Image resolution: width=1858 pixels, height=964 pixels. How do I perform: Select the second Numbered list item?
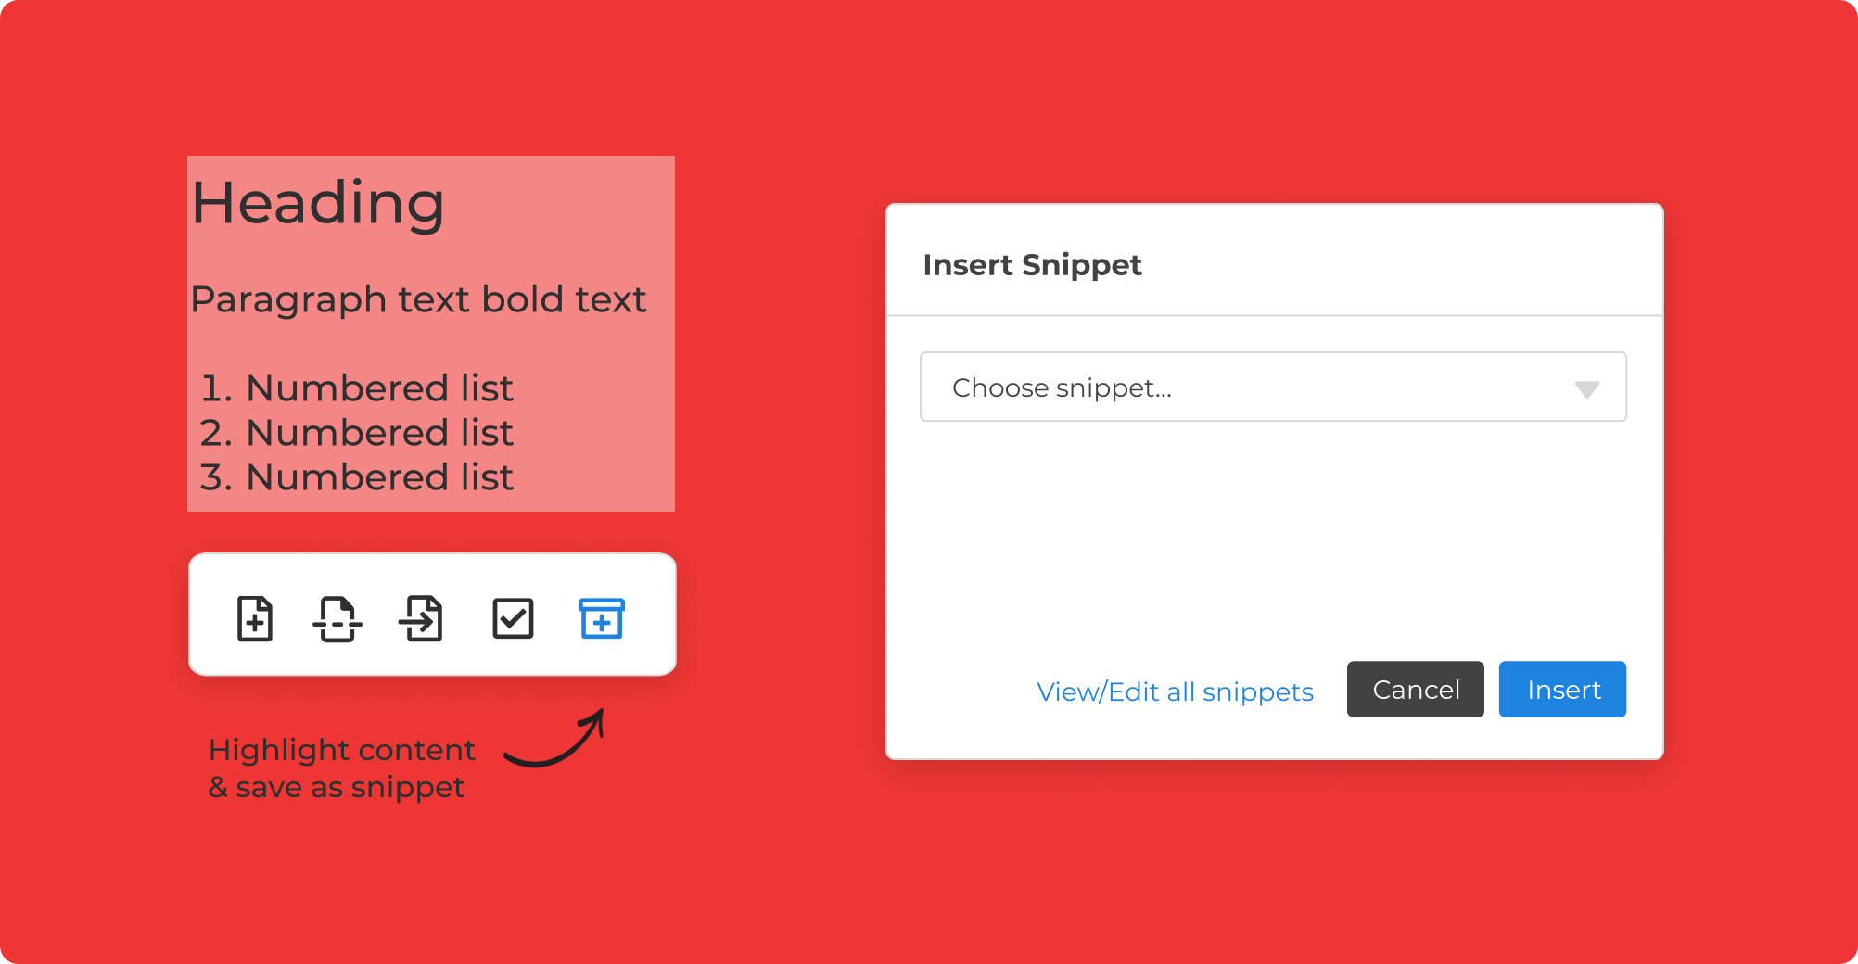click(x=357, y=433)
